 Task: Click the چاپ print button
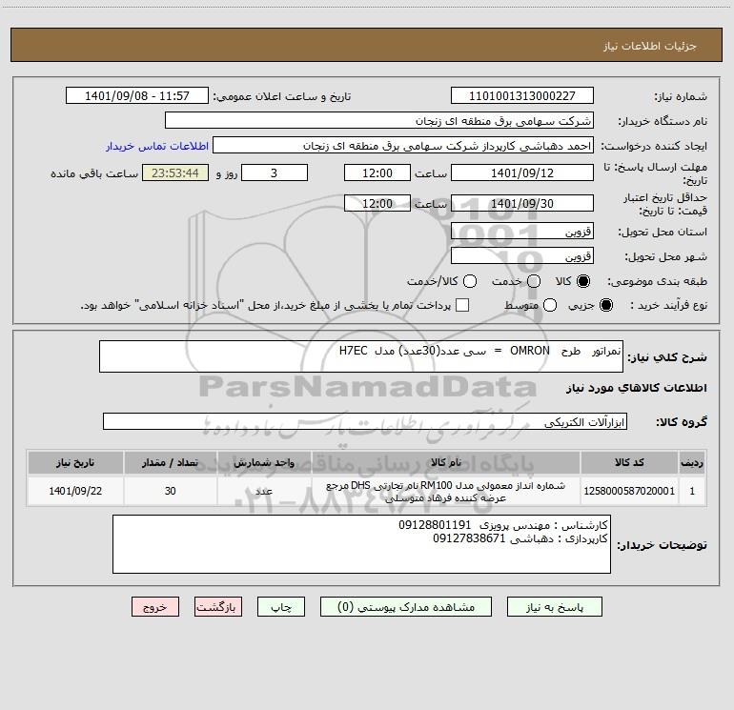tap(281, 607)
